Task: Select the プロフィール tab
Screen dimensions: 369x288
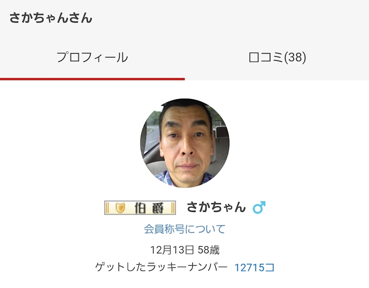Action: tap(92, 58)
